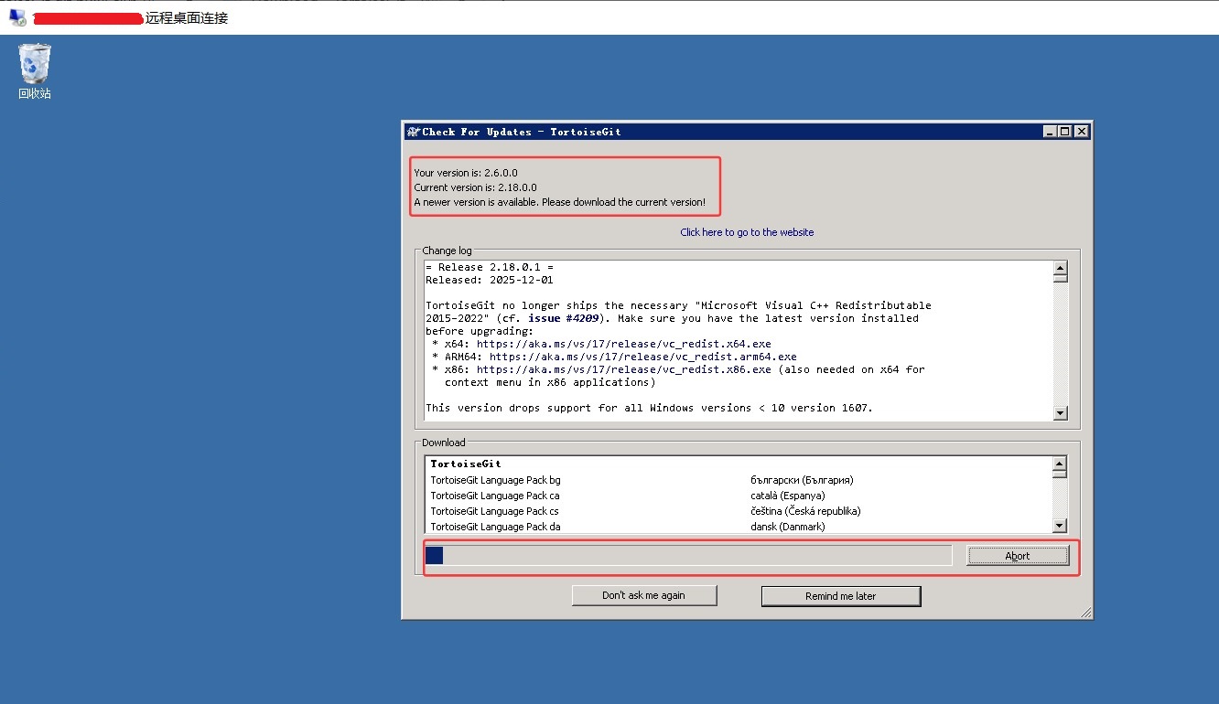Abort the download in progress
1219x704 pixels.
1017,555
